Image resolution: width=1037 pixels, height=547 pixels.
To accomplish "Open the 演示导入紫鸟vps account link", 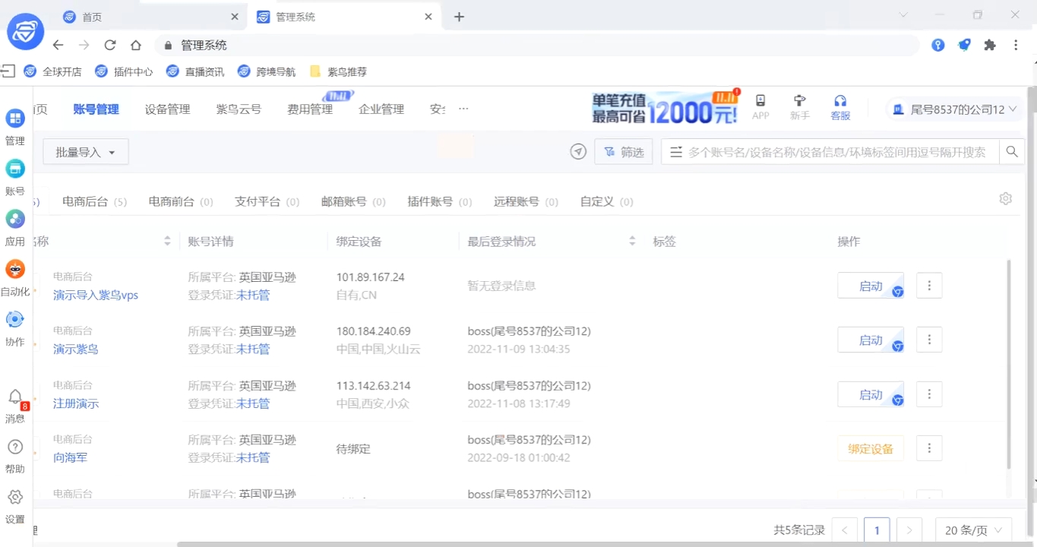I will 96,296.
